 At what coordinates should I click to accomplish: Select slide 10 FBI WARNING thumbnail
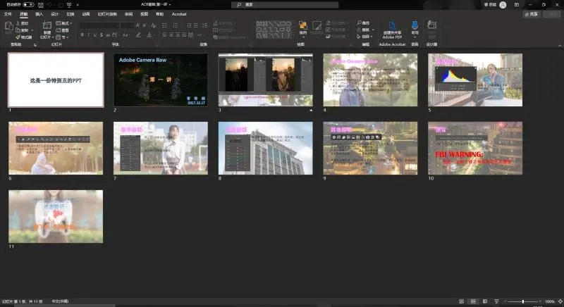[x=475, y=148]
